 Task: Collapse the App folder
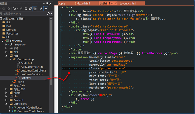(6, 56)
